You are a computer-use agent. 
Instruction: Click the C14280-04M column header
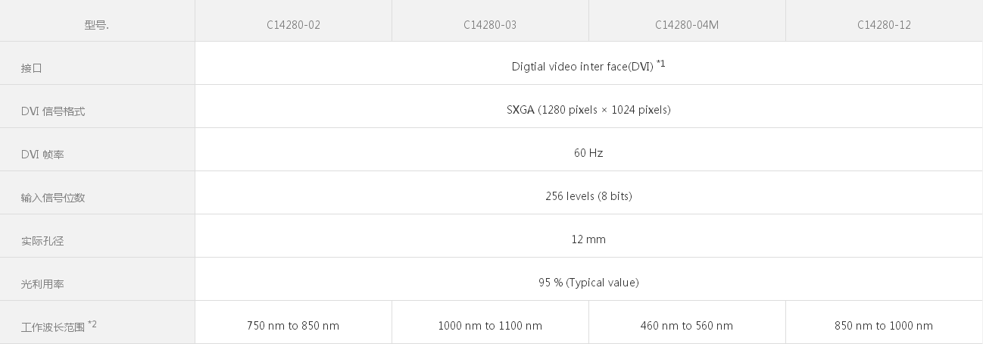(x=687, y=25)
